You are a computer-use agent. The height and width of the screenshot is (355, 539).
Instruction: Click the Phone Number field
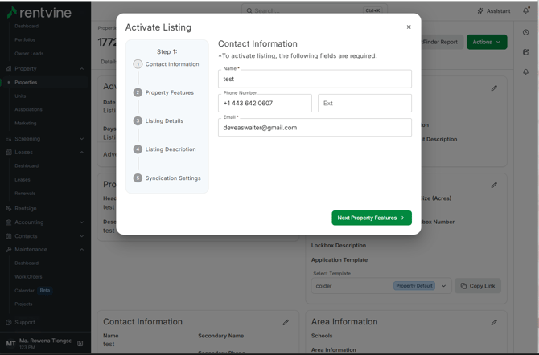pyautogui.click(x=265, y=103)
